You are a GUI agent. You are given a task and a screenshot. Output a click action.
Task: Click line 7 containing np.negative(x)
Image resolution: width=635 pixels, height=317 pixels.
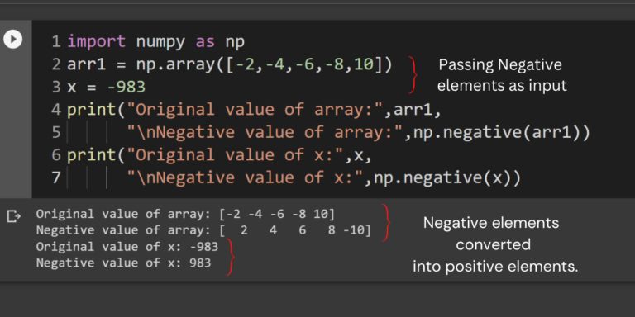[323, 177]
